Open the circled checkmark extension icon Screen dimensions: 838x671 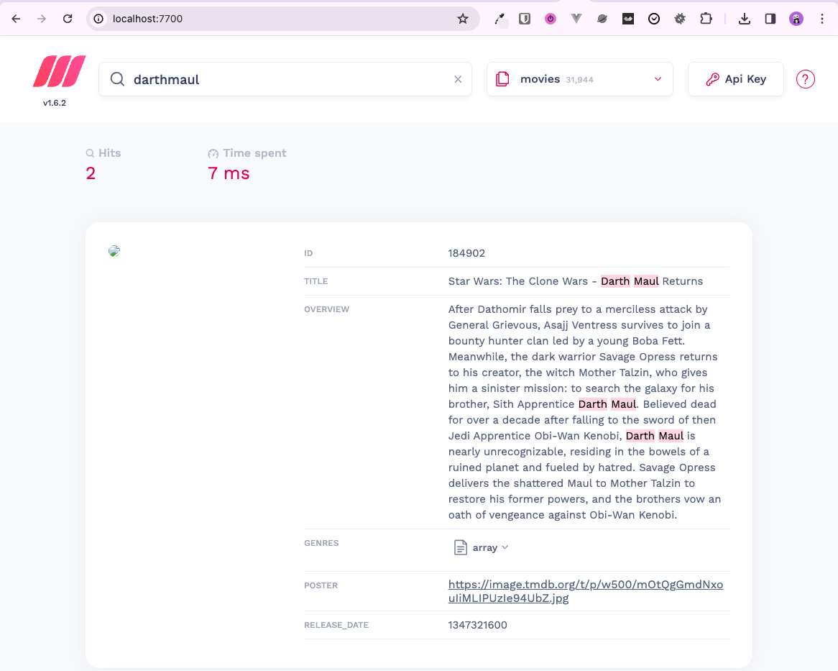pos(653,19)
